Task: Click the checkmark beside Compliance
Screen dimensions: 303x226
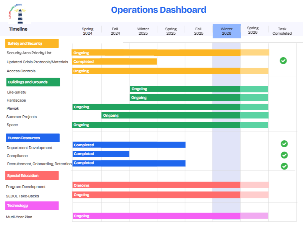Action: pyautogui.click(x=284, y=155)
